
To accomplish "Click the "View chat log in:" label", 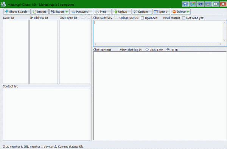I will [x=131, y=50].
